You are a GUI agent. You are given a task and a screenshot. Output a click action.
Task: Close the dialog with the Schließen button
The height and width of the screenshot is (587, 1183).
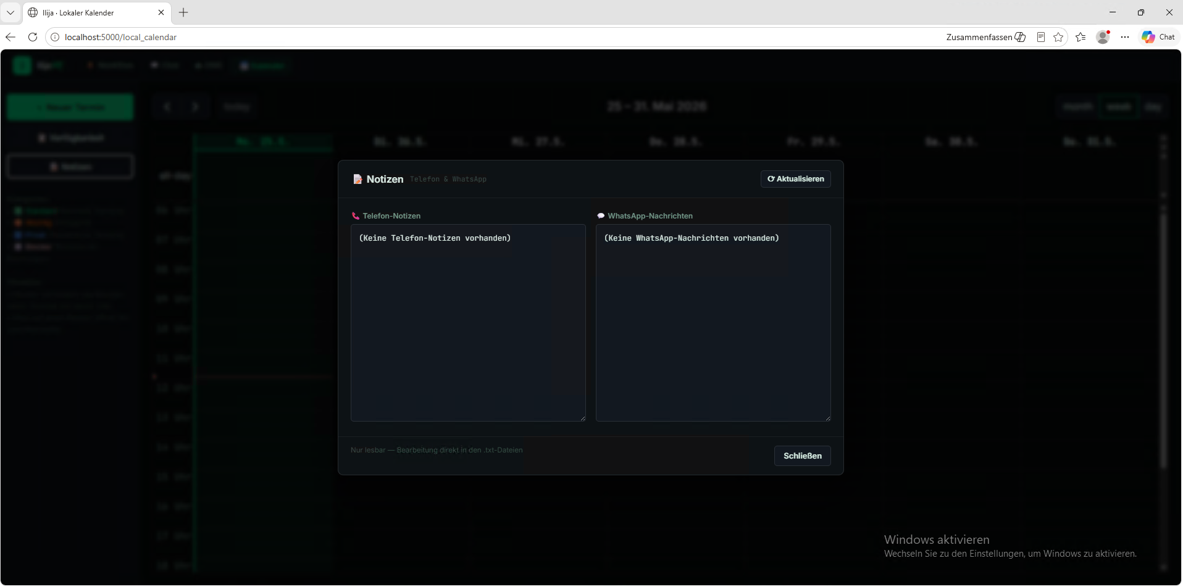[802, 456]
